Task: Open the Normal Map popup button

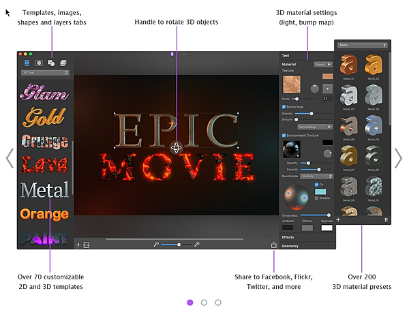Action: tap(315, 127)
